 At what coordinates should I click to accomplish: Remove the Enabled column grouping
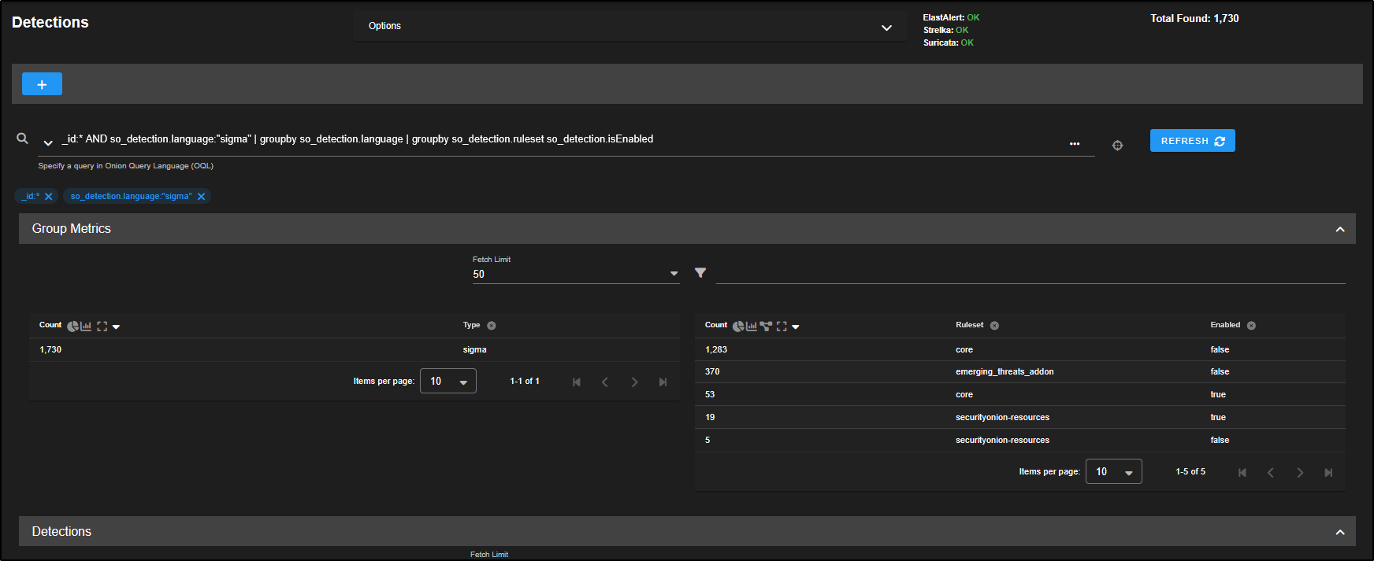[1251, 326]
